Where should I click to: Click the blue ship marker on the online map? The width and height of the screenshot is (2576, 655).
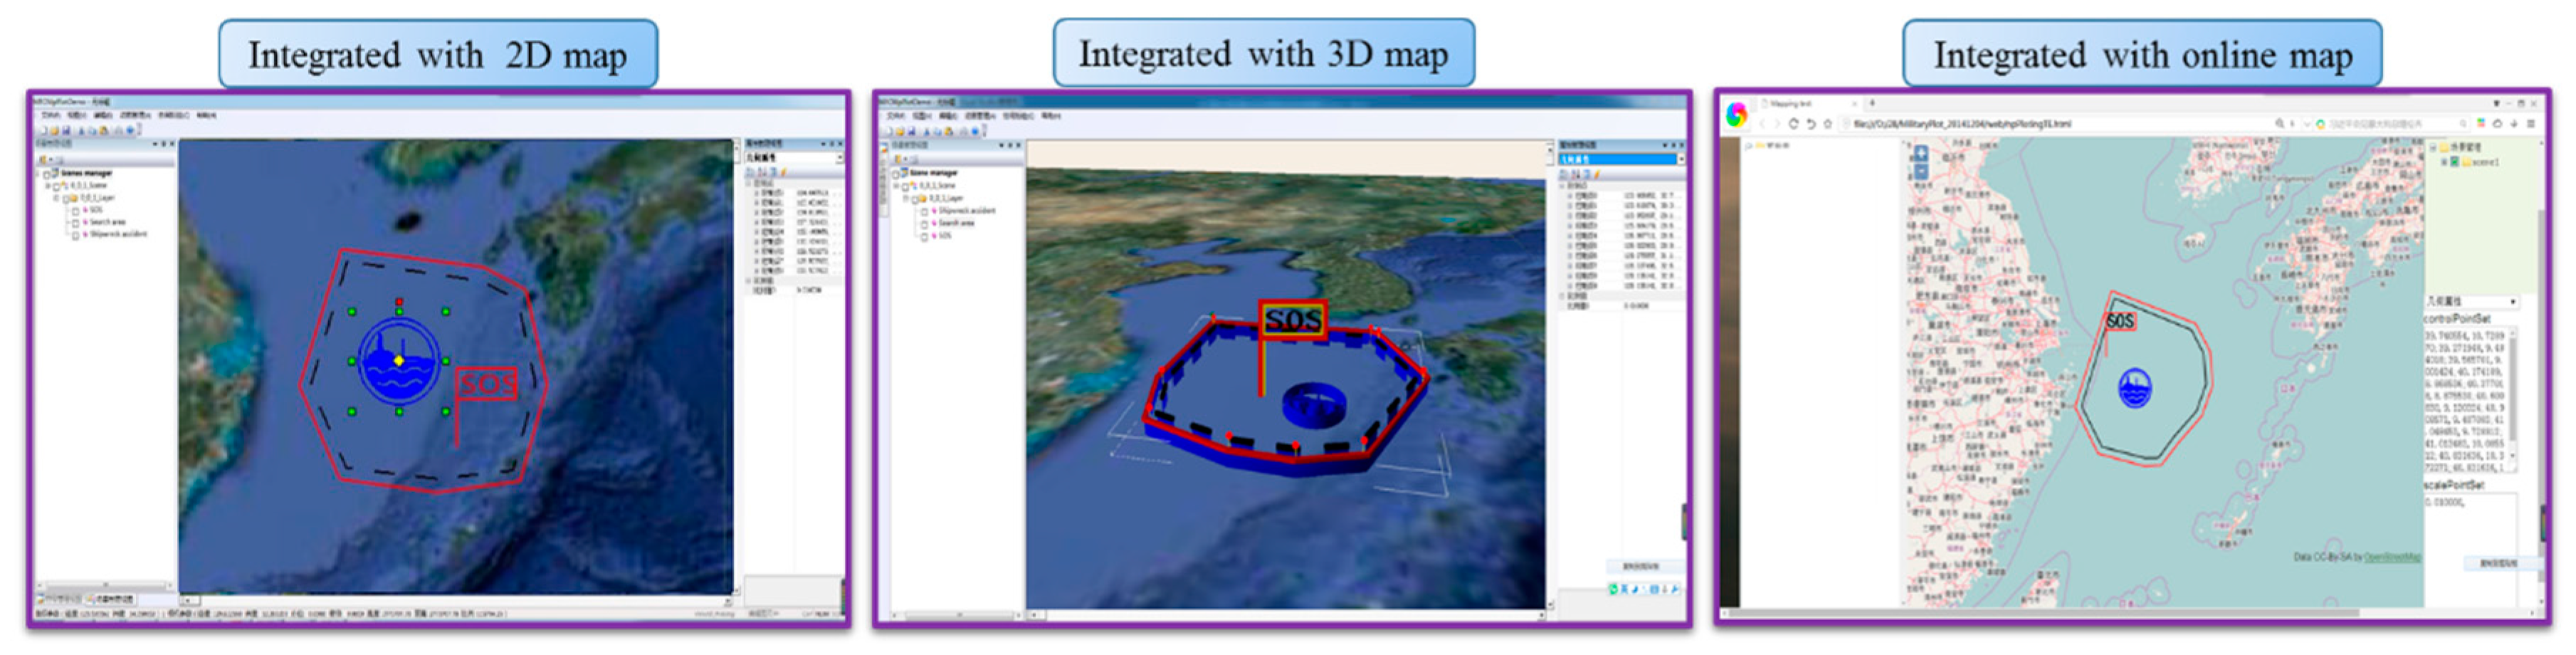pos(2135,388)
